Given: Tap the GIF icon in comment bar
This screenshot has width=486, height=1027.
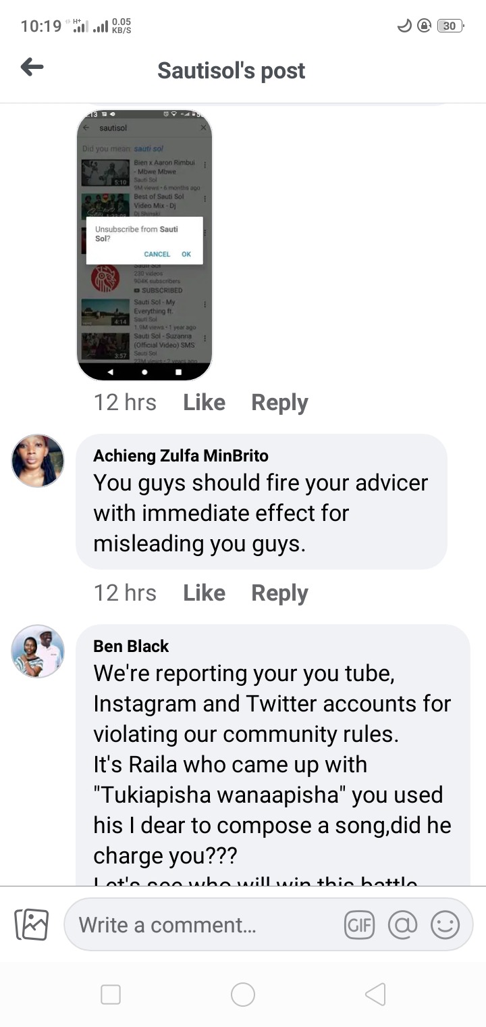Looking at the screenshot, I should pos(359,924).
